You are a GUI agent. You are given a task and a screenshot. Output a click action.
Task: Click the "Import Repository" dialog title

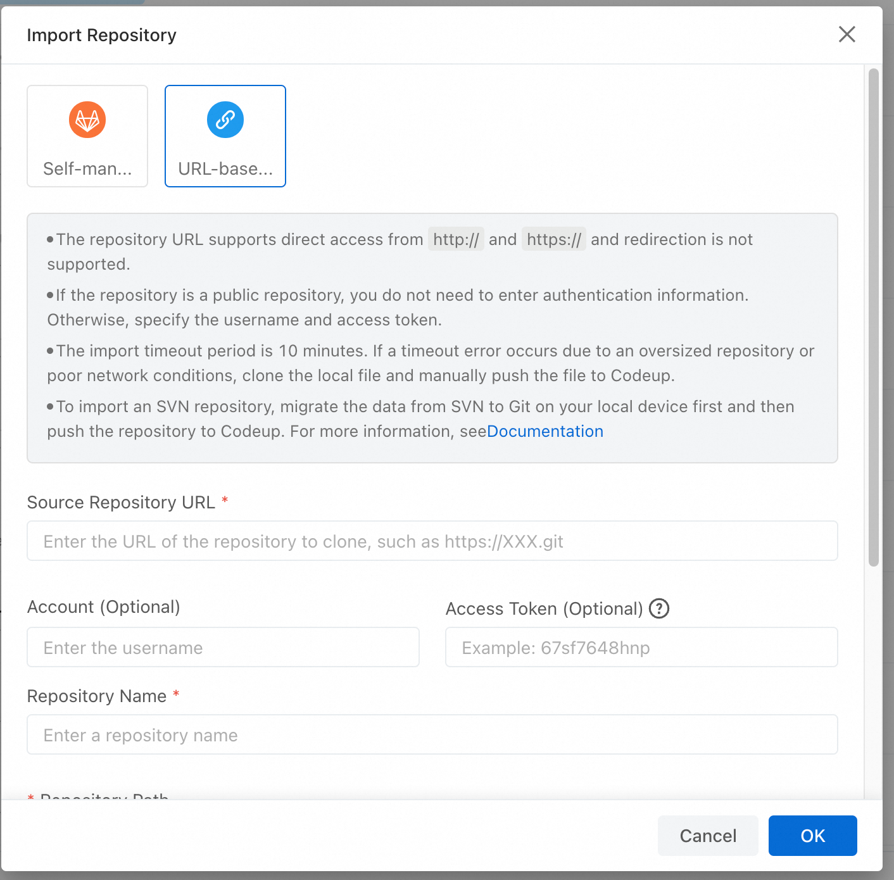point(102,35)
